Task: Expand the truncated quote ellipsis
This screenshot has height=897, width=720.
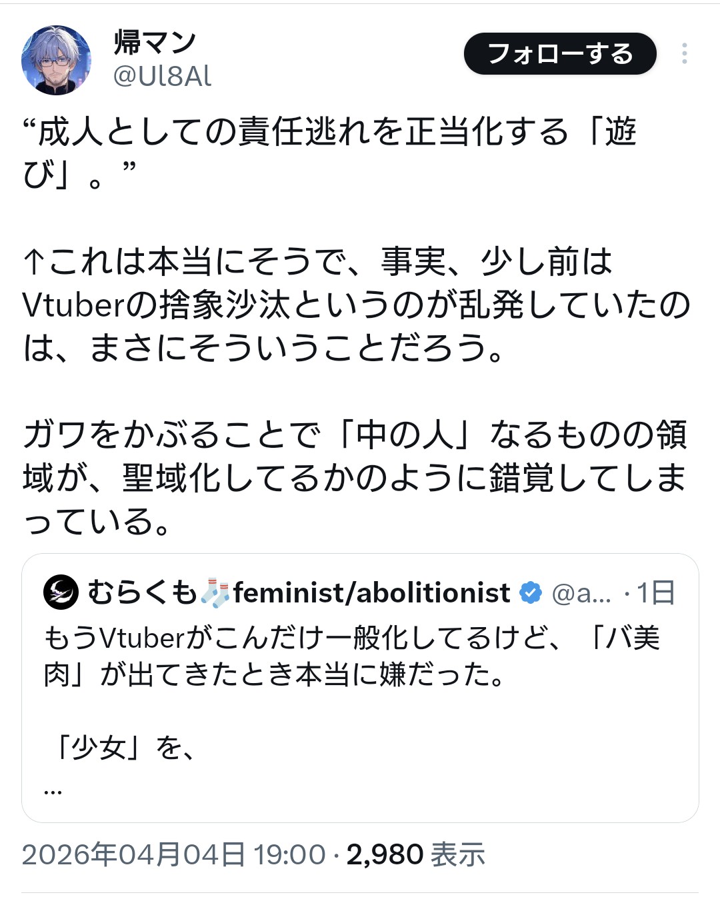Action: pos(53,790)
